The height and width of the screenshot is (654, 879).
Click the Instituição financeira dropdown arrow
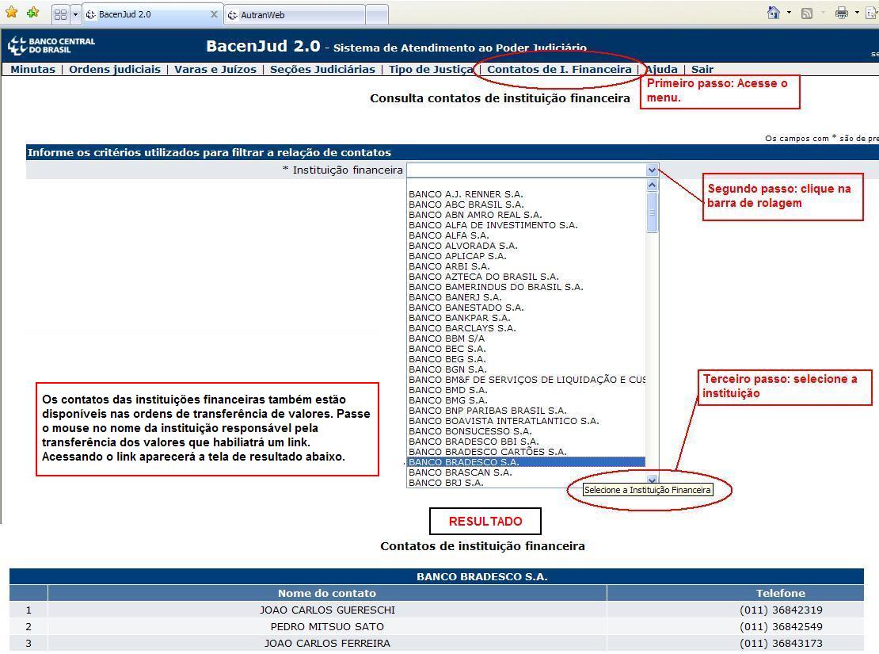click(x=652, y=170)
